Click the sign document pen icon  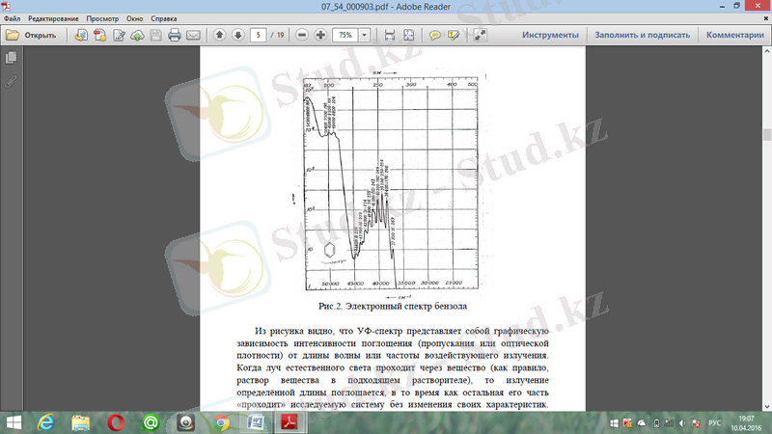pyautogui.click(x=119, y=35)
